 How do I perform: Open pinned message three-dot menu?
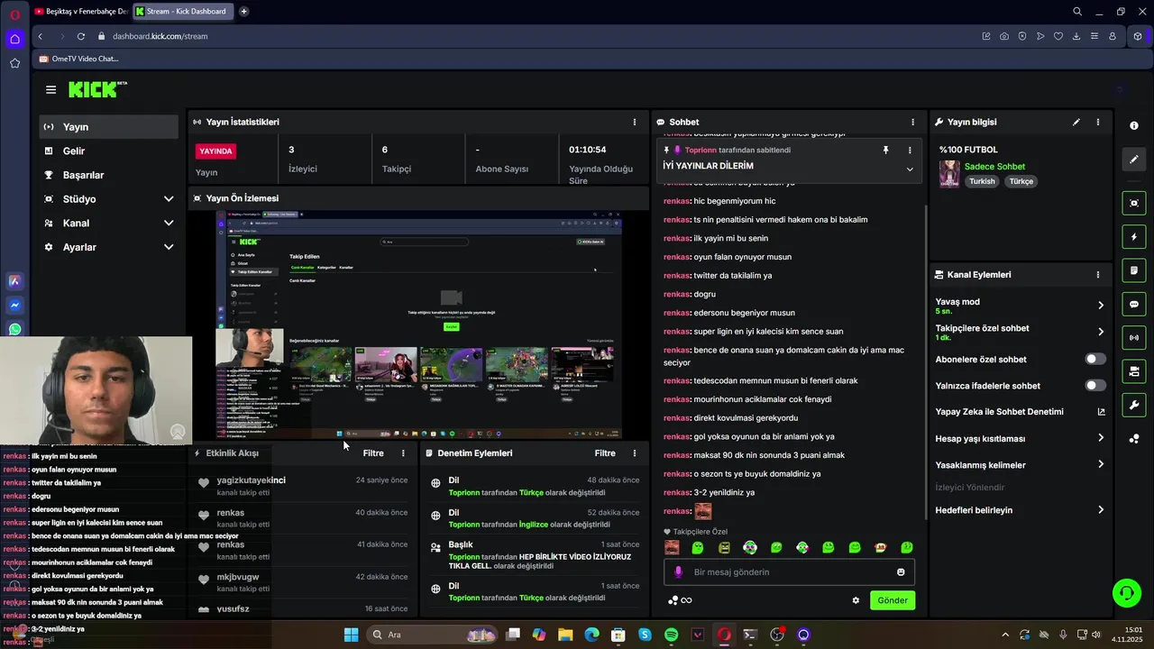point(909,151)
